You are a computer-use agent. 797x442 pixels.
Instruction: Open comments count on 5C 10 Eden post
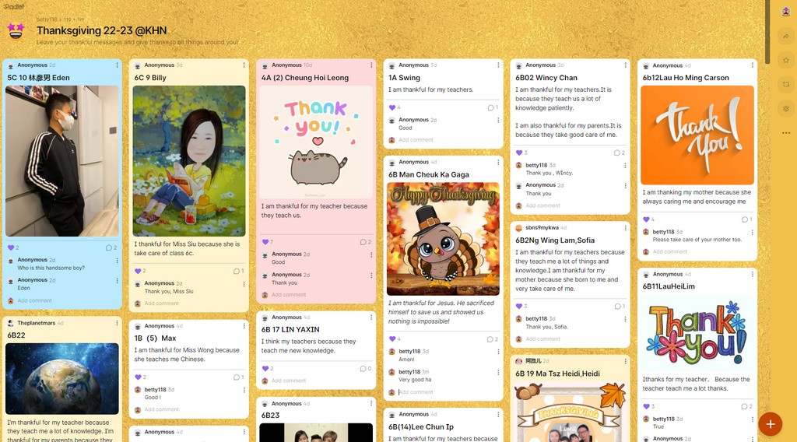[111, 247]
